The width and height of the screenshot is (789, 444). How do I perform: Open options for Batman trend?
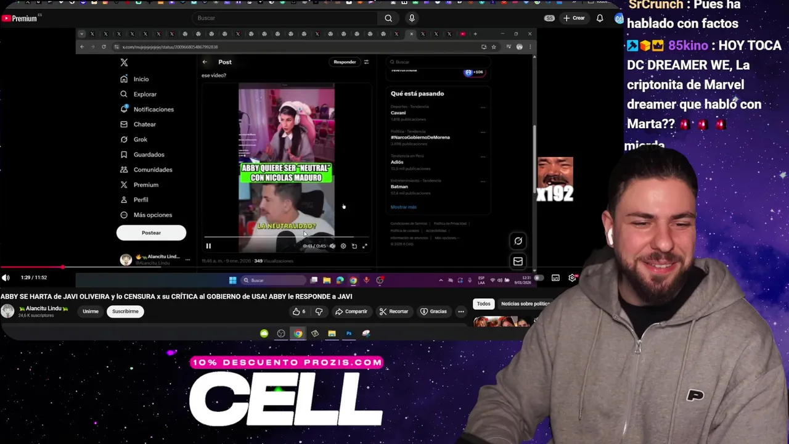click(x=483, y=181)
